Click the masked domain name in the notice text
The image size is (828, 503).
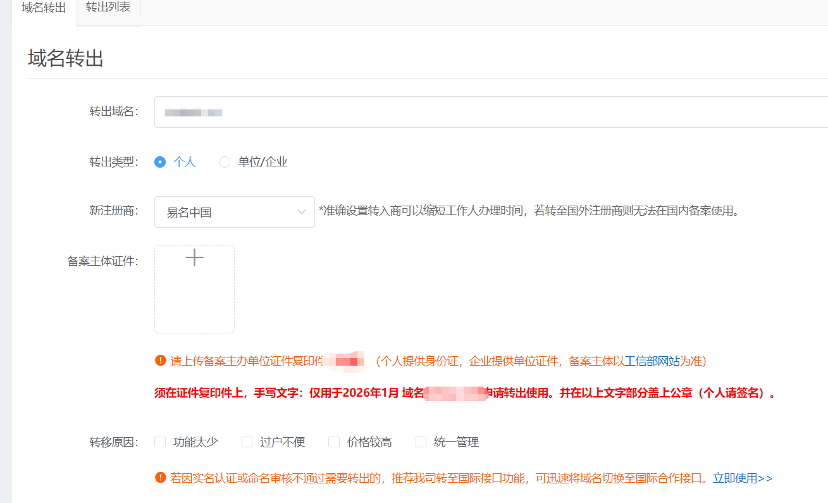(x=456, y=394)
